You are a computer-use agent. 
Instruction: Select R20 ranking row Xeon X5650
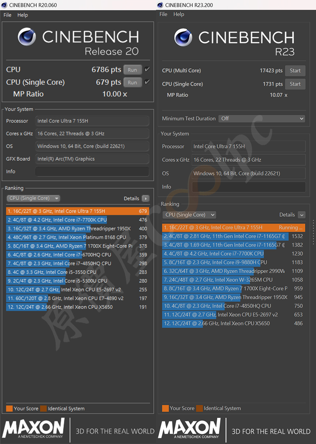pyautogui.click(x=77, y=307)
